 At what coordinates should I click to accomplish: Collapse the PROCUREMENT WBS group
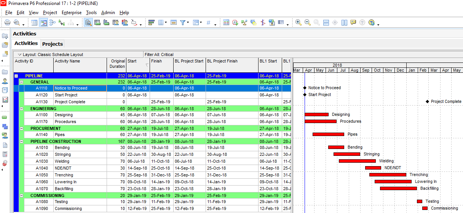tap(21, 128)
